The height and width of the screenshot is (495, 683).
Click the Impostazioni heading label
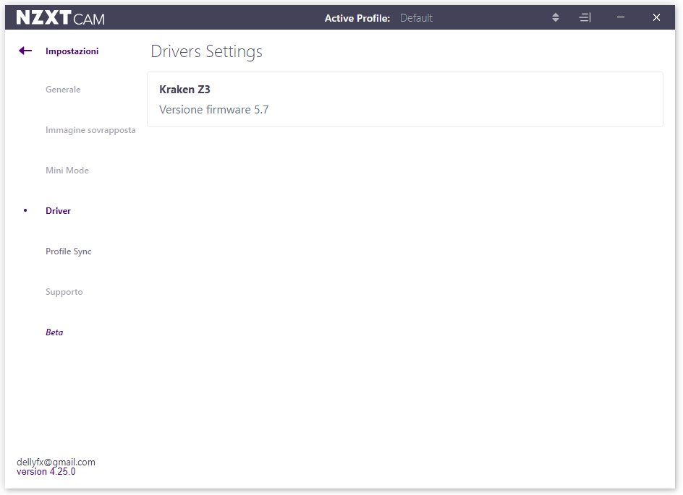pos(72,51)
